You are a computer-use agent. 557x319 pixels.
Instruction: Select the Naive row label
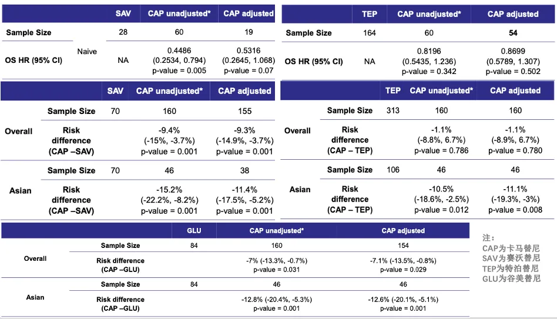(x=87, y=52)
